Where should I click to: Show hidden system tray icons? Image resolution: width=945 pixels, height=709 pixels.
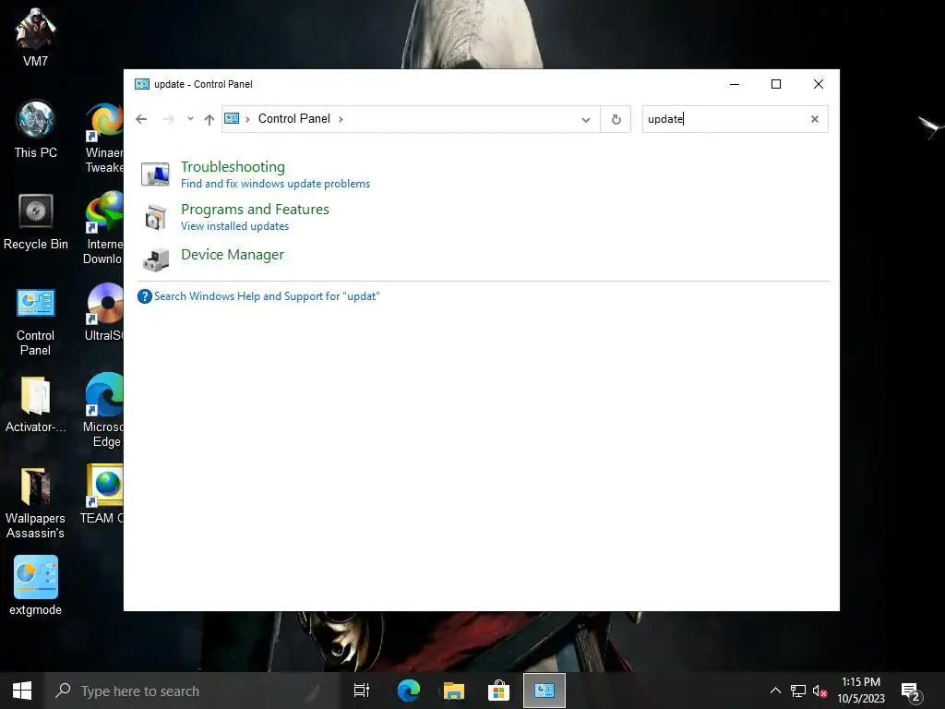point(775,691)
